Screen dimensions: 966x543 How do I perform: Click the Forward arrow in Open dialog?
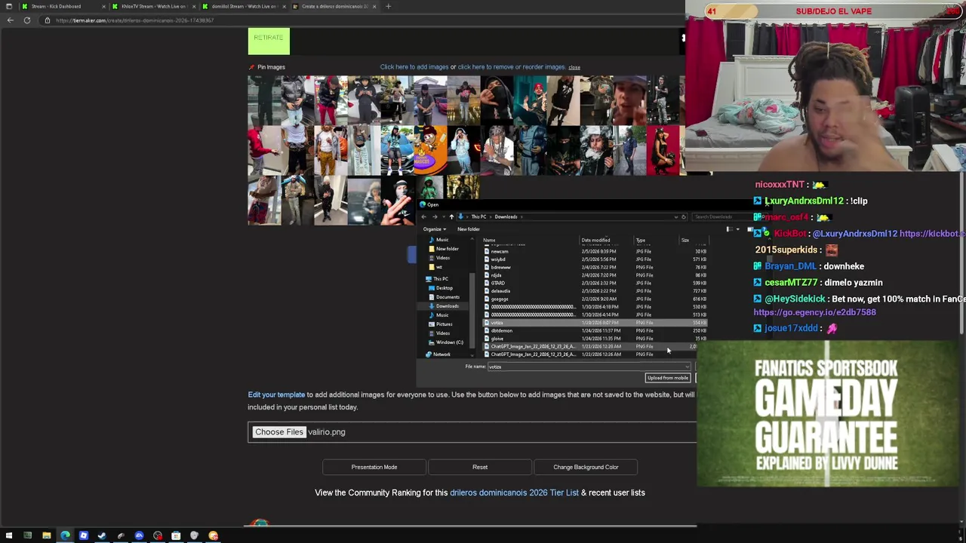434,216
